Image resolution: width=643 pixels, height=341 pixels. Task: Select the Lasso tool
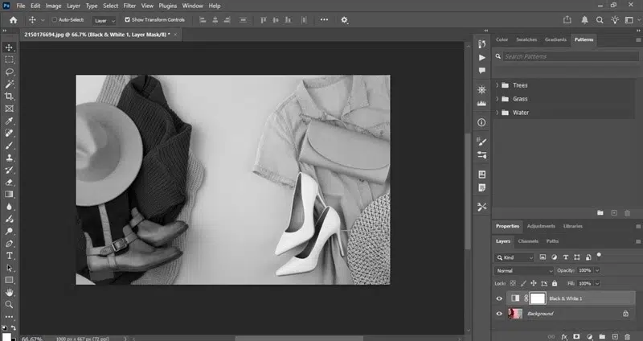pyautogui.click(x=9, y=72)
